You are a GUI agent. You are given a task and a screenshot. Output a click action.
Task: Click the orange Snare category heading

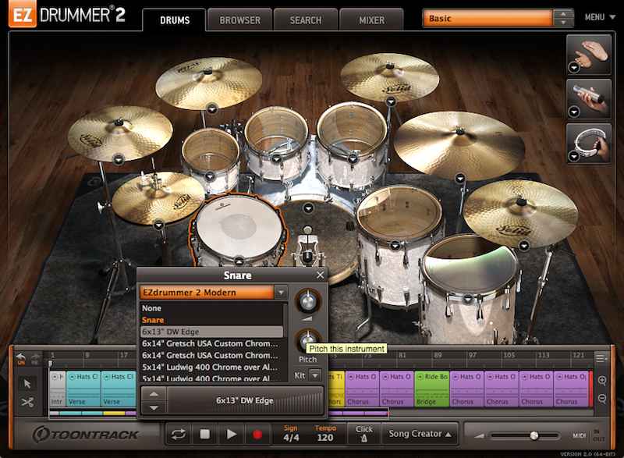[x=153, y=320]
